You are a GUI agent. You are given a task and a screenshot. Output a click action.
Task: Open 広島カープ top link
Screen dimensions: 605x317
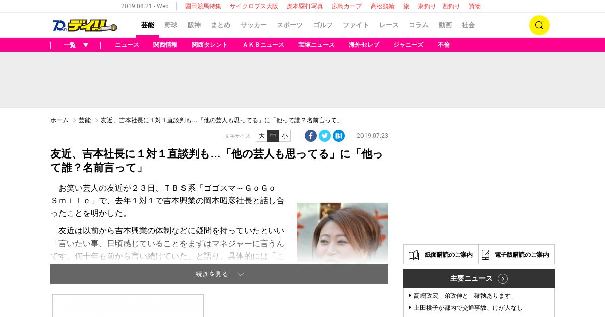point(347,6)
